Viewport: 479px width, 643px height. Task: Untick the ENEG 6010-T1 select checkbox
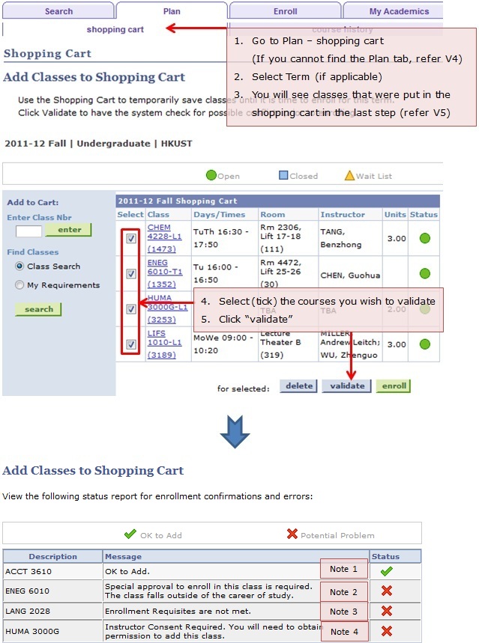tap(131, 274)
